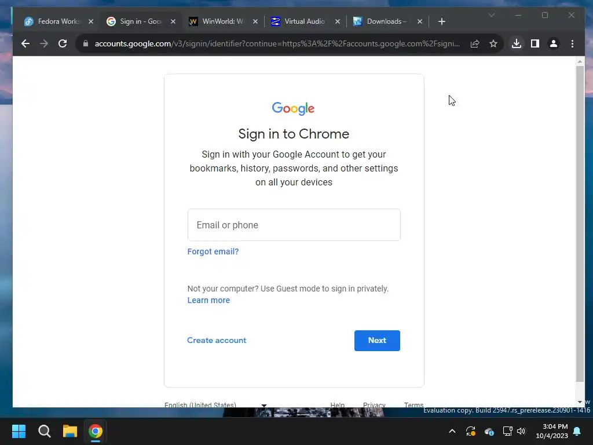Open the Create account link
Image resolution: width=593 pixels, height=445 pixels.
(217, 340)
